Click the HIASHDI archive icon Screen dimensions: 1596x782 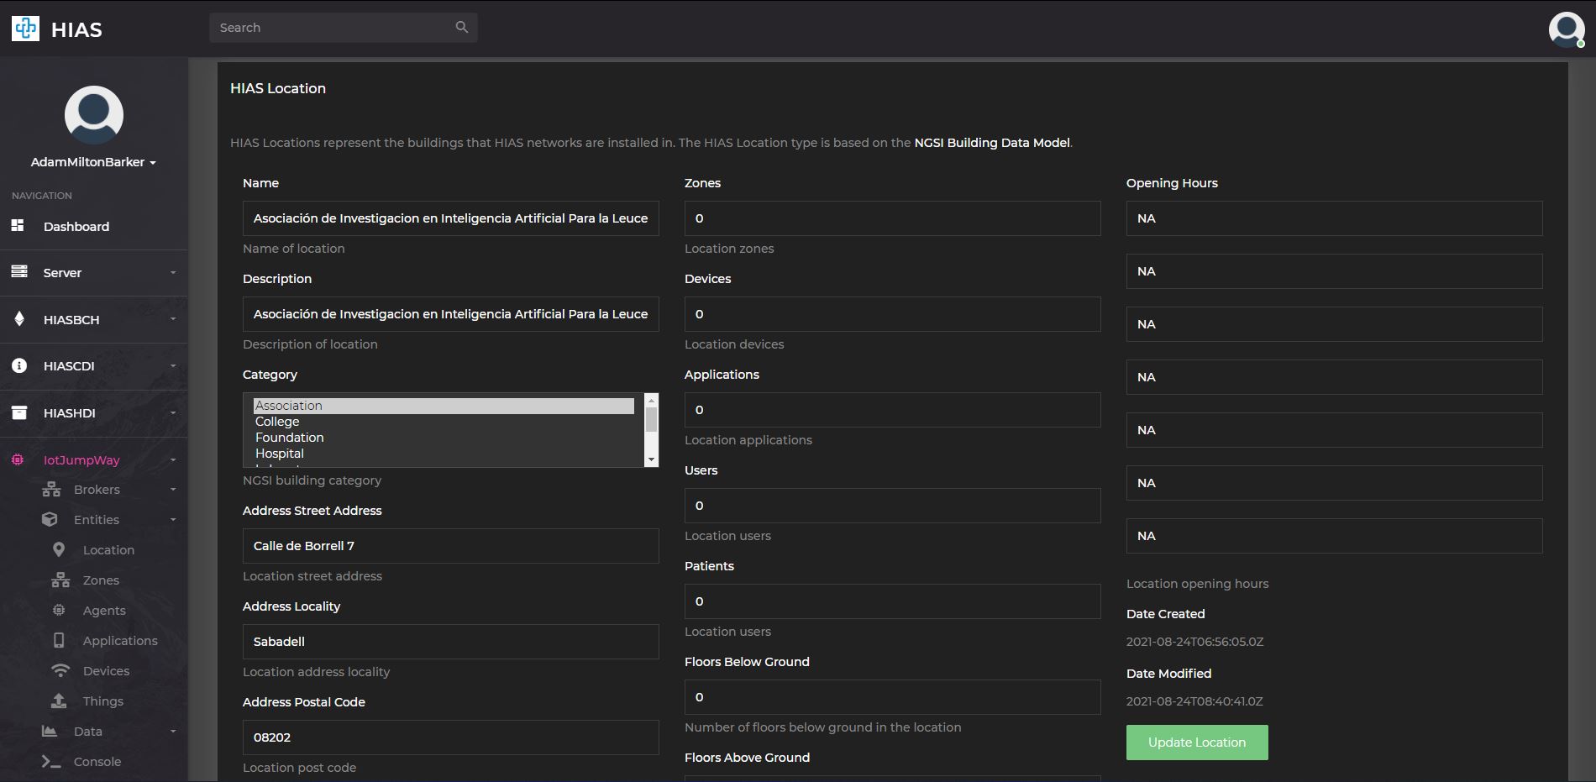19,412
